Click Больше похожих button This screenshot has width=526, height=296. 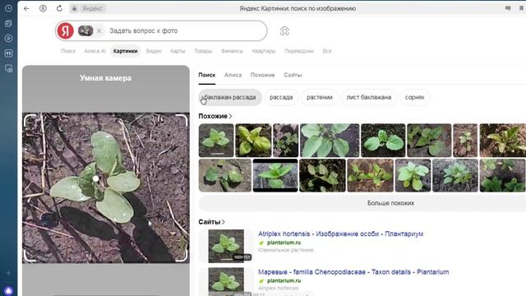(390, 203)
